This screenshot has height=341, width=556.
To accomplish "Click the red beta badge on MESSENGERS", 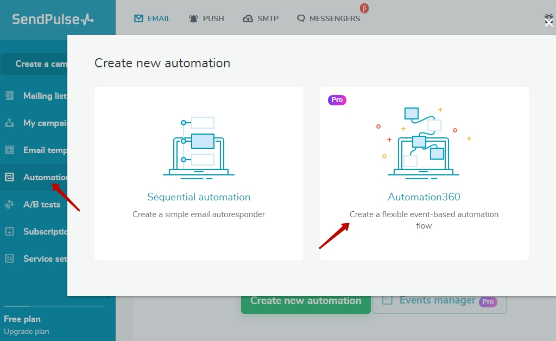I will click(x=364, y=8).
